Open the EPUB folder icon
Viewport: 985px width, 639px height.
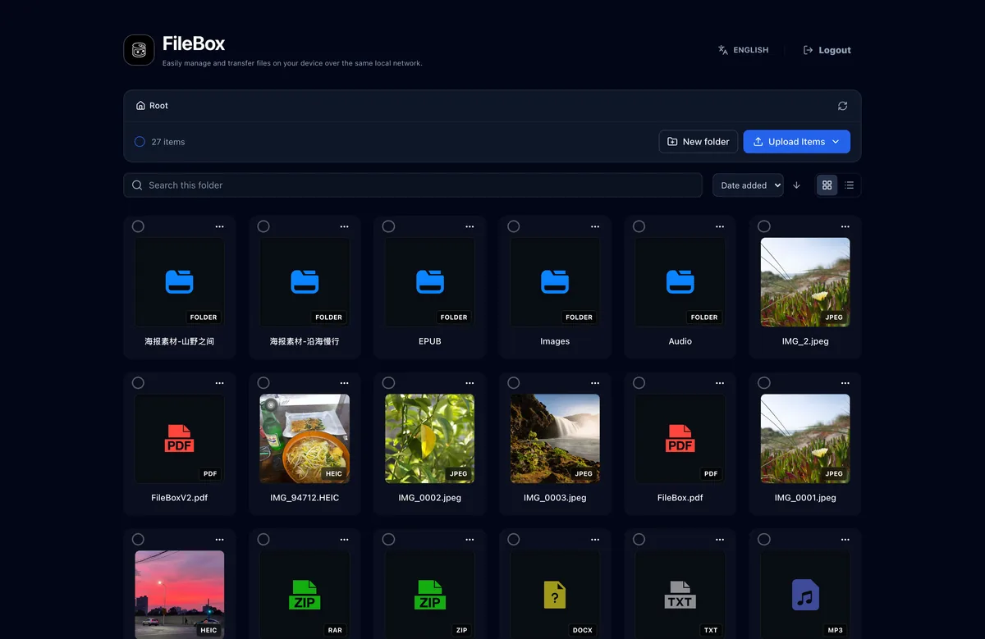pyautogui.click(x=430, y=282)
